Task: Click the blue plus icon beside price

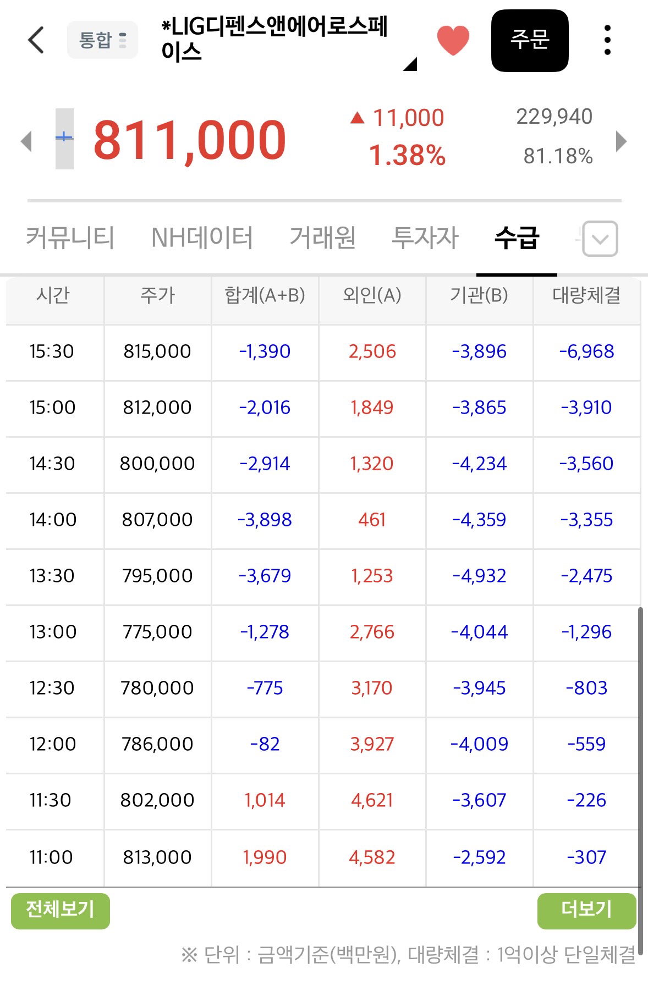Action: click(64, 139)
